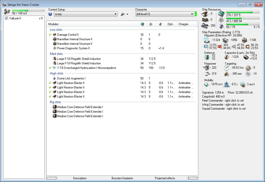Viewport: 265px width, 182px height.
Task: Click the velocity icon showing 1675 m/s
Action: [207, 84]
